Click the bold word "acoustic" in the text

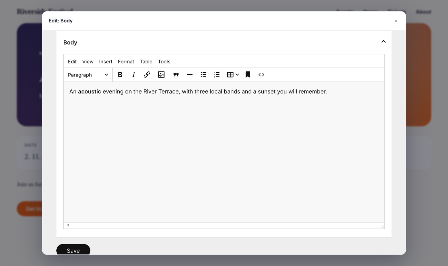[x=90, y=92]
